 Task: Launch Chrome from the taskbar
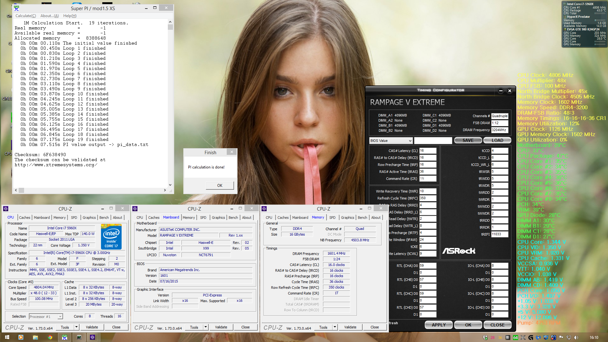pyautogui.click(x=50, y=337)
